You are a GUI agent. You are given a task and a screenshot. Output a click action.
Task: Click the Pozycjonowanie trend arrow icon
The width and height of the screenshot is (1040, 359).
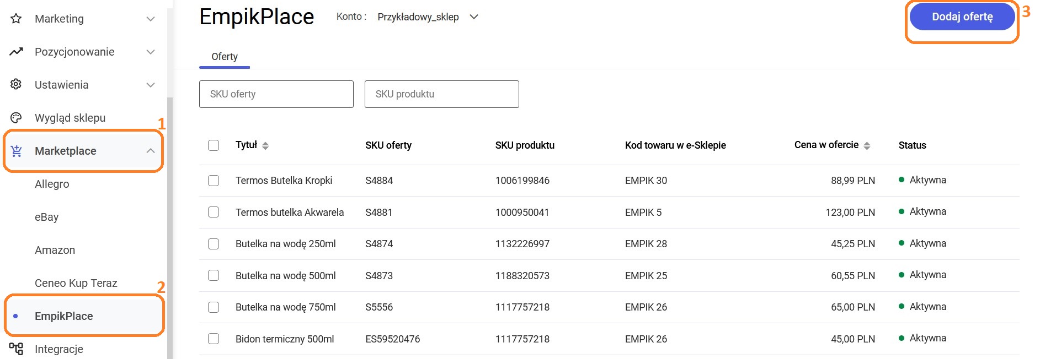click(x=16, y=52)
